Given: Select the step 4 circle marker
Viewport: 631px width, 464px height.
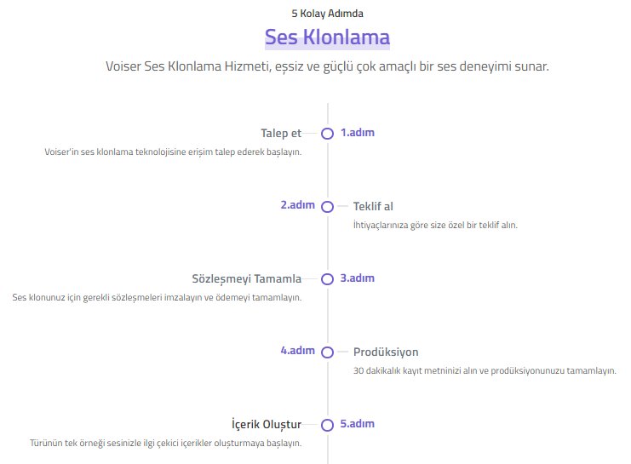Looking at the screenshot, I should pyautogui.click(x=327, y=352).
